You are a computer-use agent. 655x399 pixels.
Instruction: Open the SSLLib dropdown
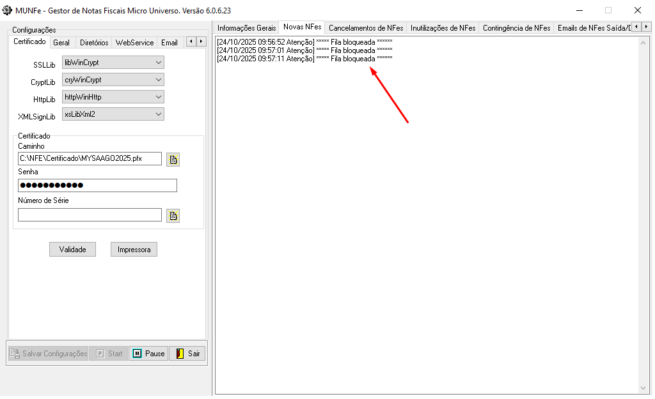pyautogui.click(x=159, y=63)
